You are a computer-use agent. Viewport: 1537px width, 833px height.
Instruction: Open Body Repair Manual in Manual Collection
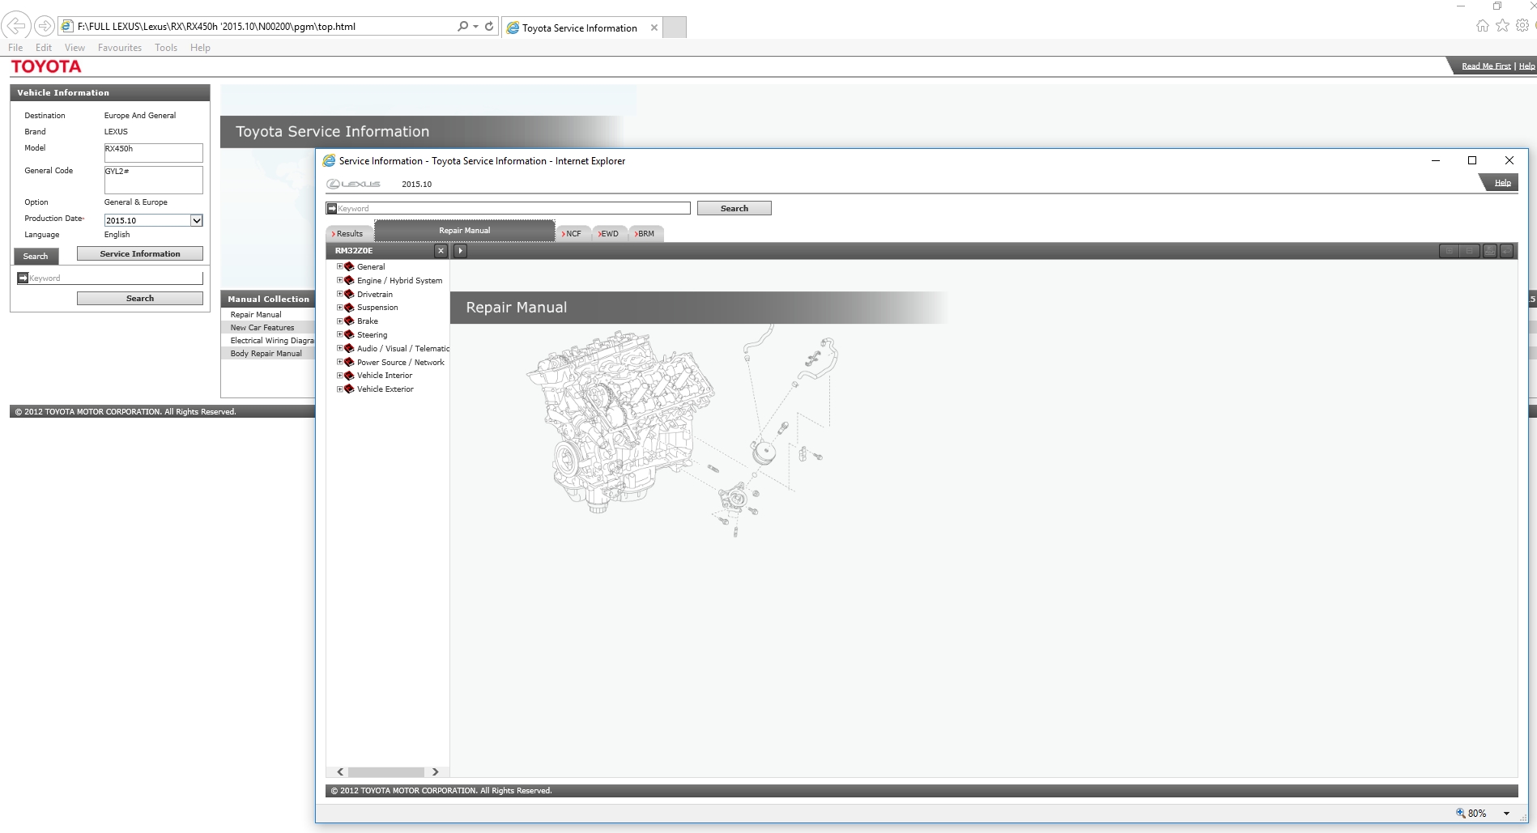tap(266, 354)
